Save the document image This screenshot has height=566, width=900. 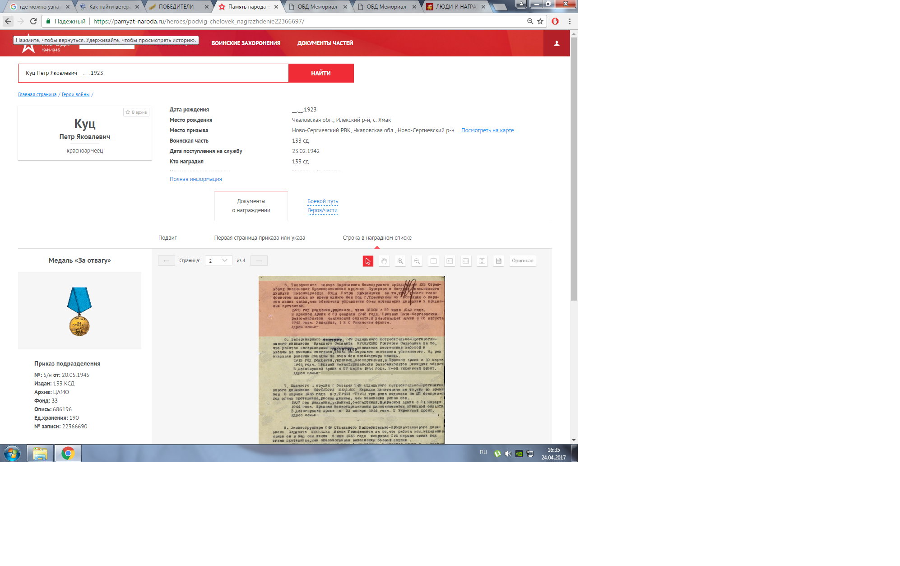click(x=498, y=261)
